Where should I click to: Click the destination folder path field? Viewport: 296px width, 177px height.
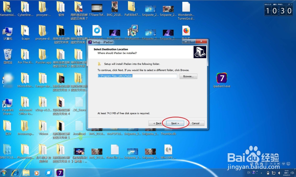click(x=137, y=76)
